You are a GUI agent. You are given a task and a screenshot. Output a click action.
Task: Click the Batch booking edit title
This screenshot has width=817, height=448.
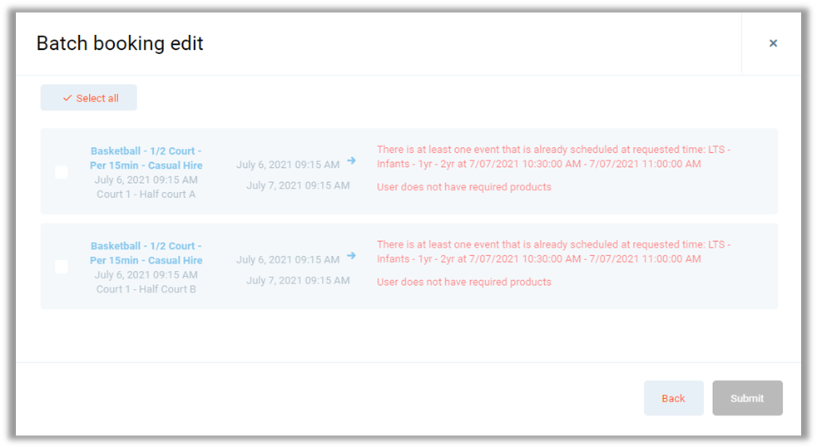coord(120,43)
